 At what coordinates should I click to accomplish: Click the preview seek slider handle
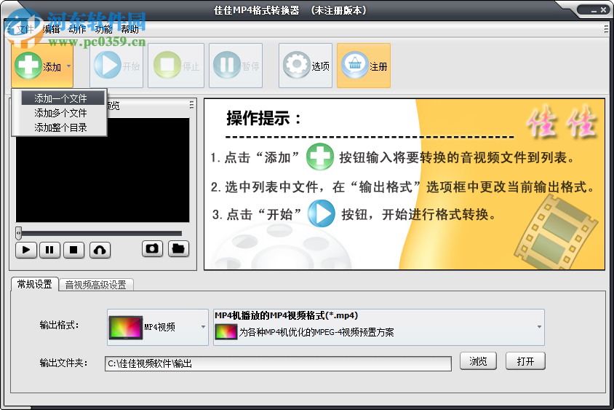(x=18, y=233)
